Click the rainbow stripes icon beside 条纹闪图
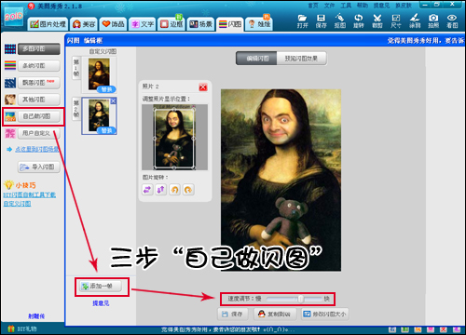The image size is (466, 335). pos(10,66)
